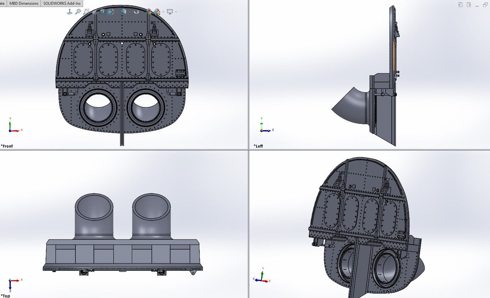Click the Zoom to Fit magnifier icon

click(78, 11)
